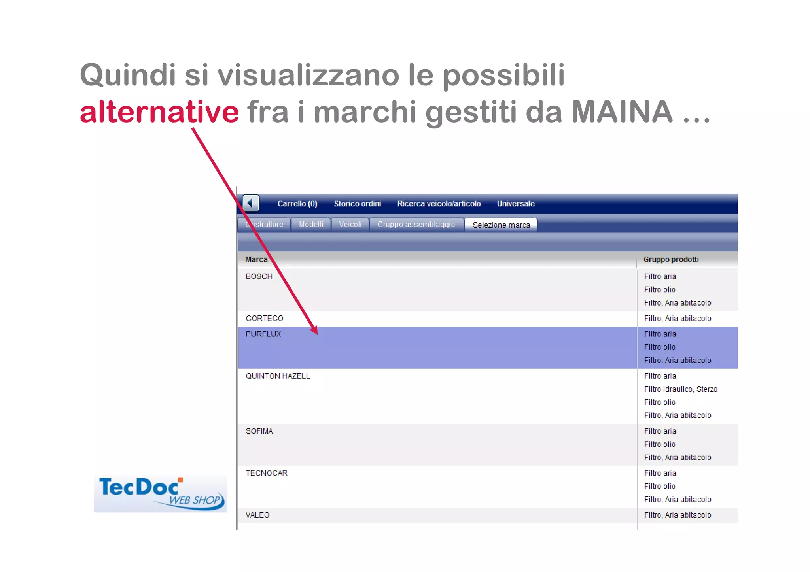Click Filtro olio under BOSCH

click(x=660, y=289)
